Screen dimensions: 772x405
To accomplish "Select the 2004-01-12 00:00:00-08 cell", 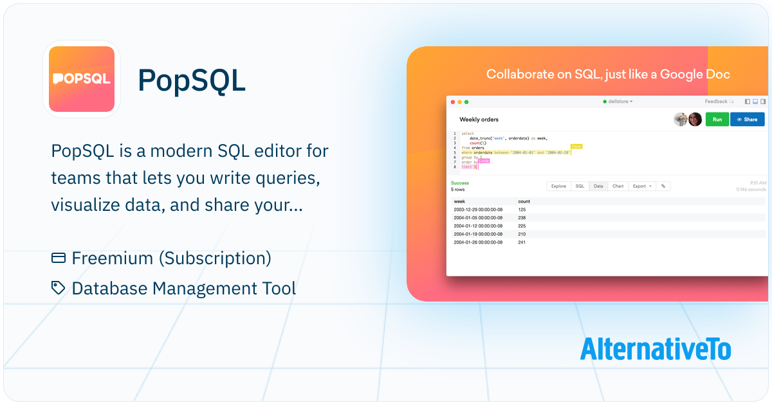I will (x=478, y=226).
